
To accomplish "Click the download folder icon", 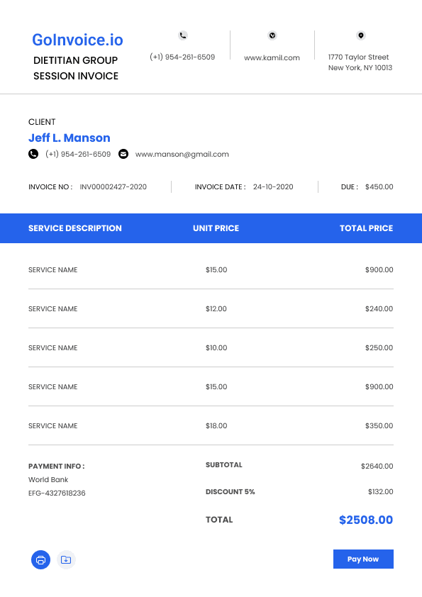I will [66, 559].
